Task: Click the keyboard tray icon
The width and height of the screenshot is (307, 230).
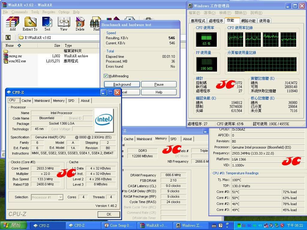Action: coord(214,226)
